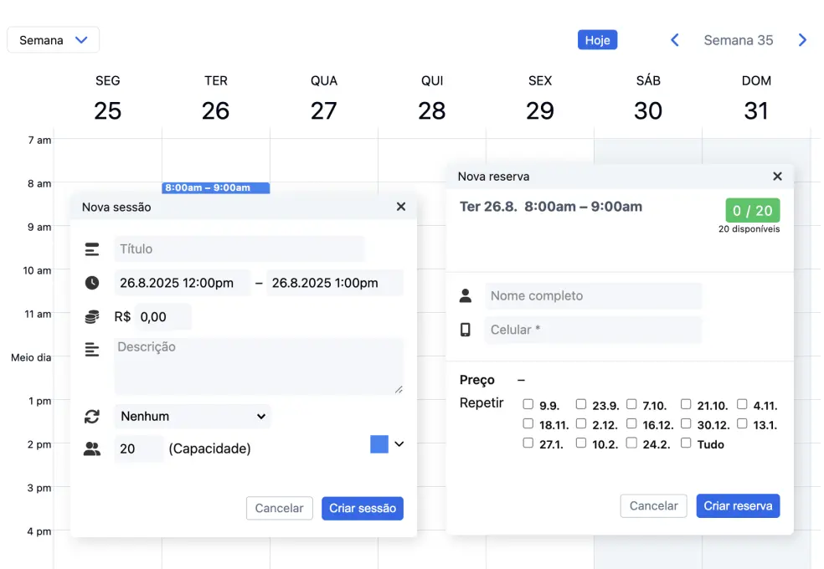The width and height of the screenshot is (824, 569).
Task: Expand the Nenhum recurrence dropdown
Action: pos(193,416)
